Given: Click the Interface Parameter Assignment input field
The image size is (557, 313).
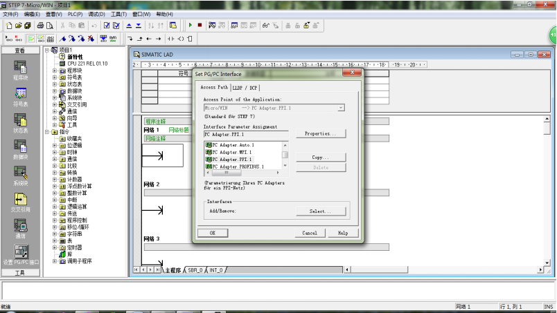Looking at the screenshot, I should point(246,134).
